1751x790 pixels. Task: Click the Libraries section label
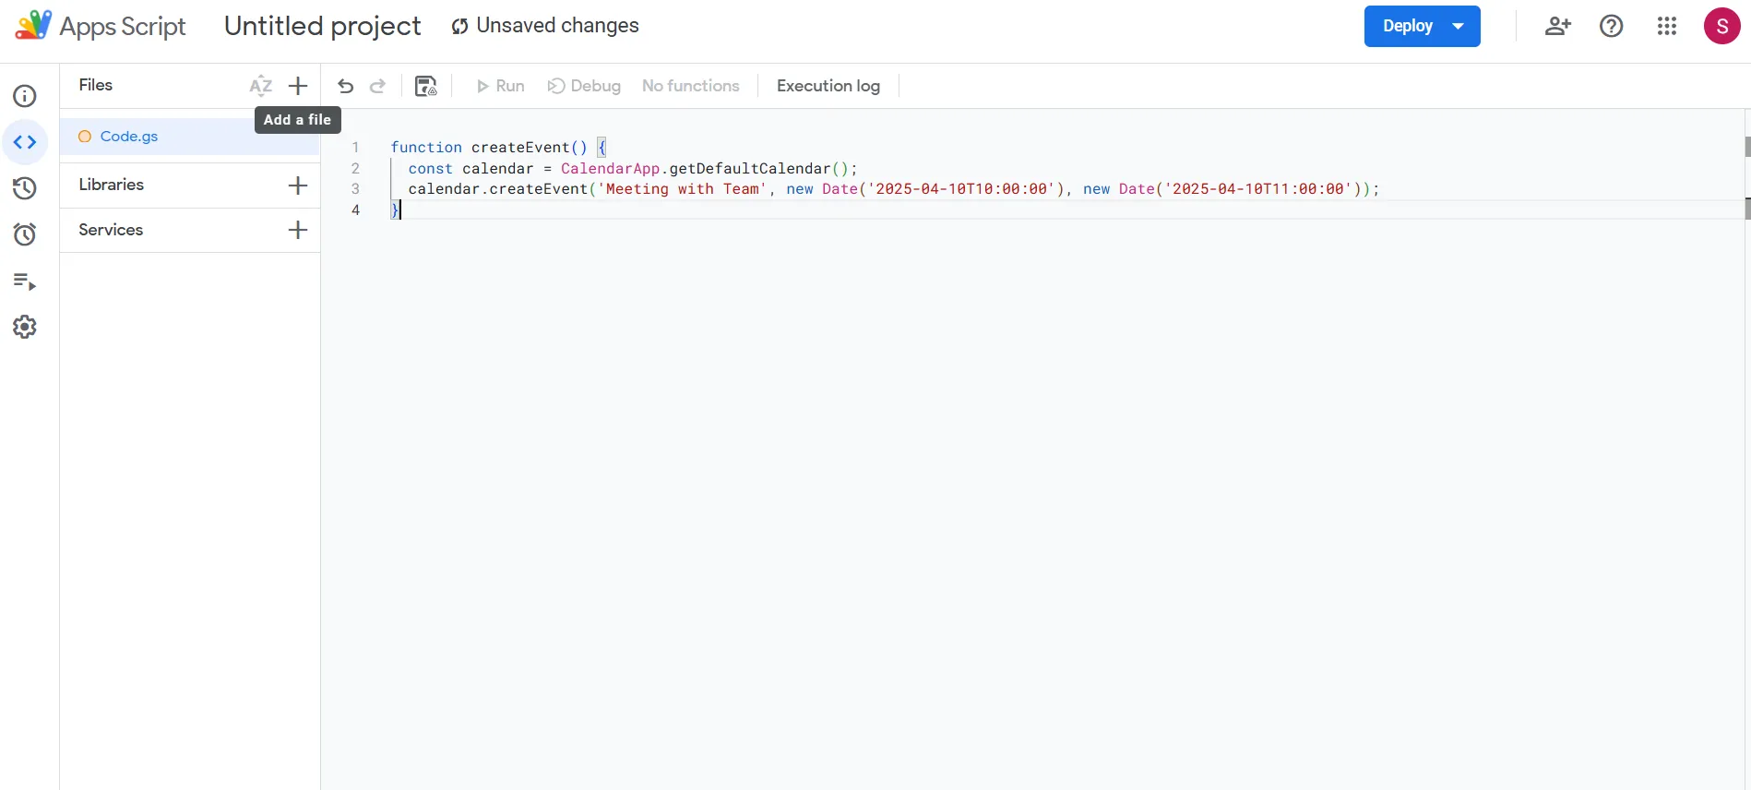coord(112,185)
